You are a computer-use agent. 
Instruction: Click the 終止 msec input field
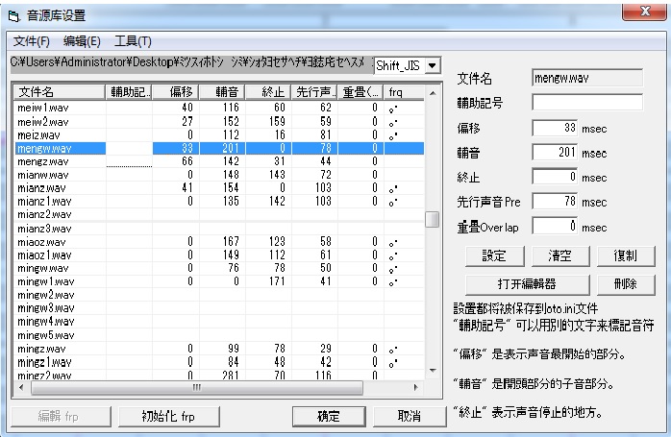pos(555,177)
